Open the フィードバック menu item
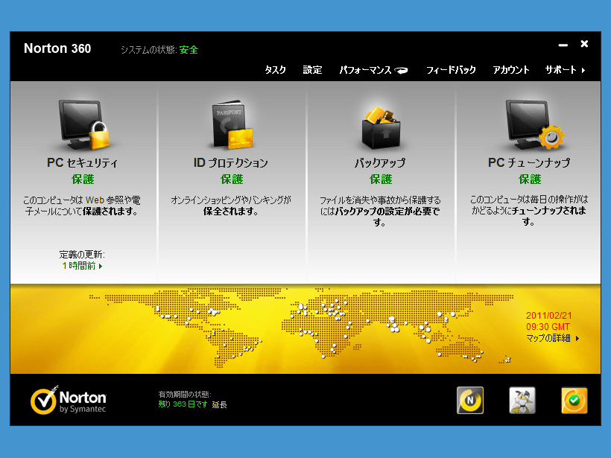Image resolution: width=611 pixels, height=458 pixels. tap(451, 70)
